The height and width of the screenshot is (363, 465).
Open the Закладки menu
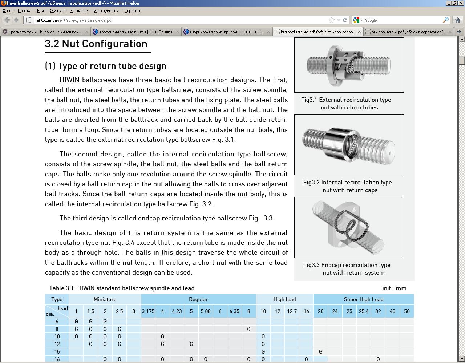point(79,11)
